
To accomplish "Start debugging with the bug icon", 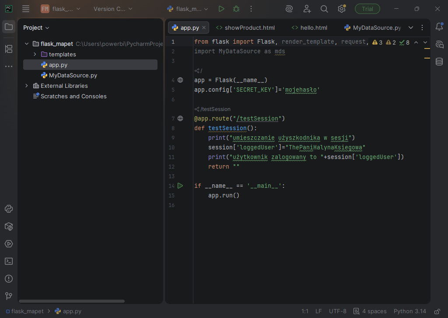I will (236, 9).
